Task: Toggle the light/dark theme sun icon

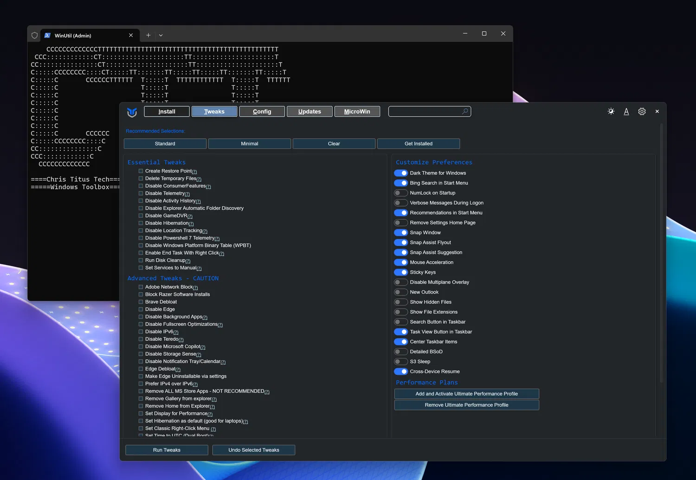Action: tap(611, 111)
